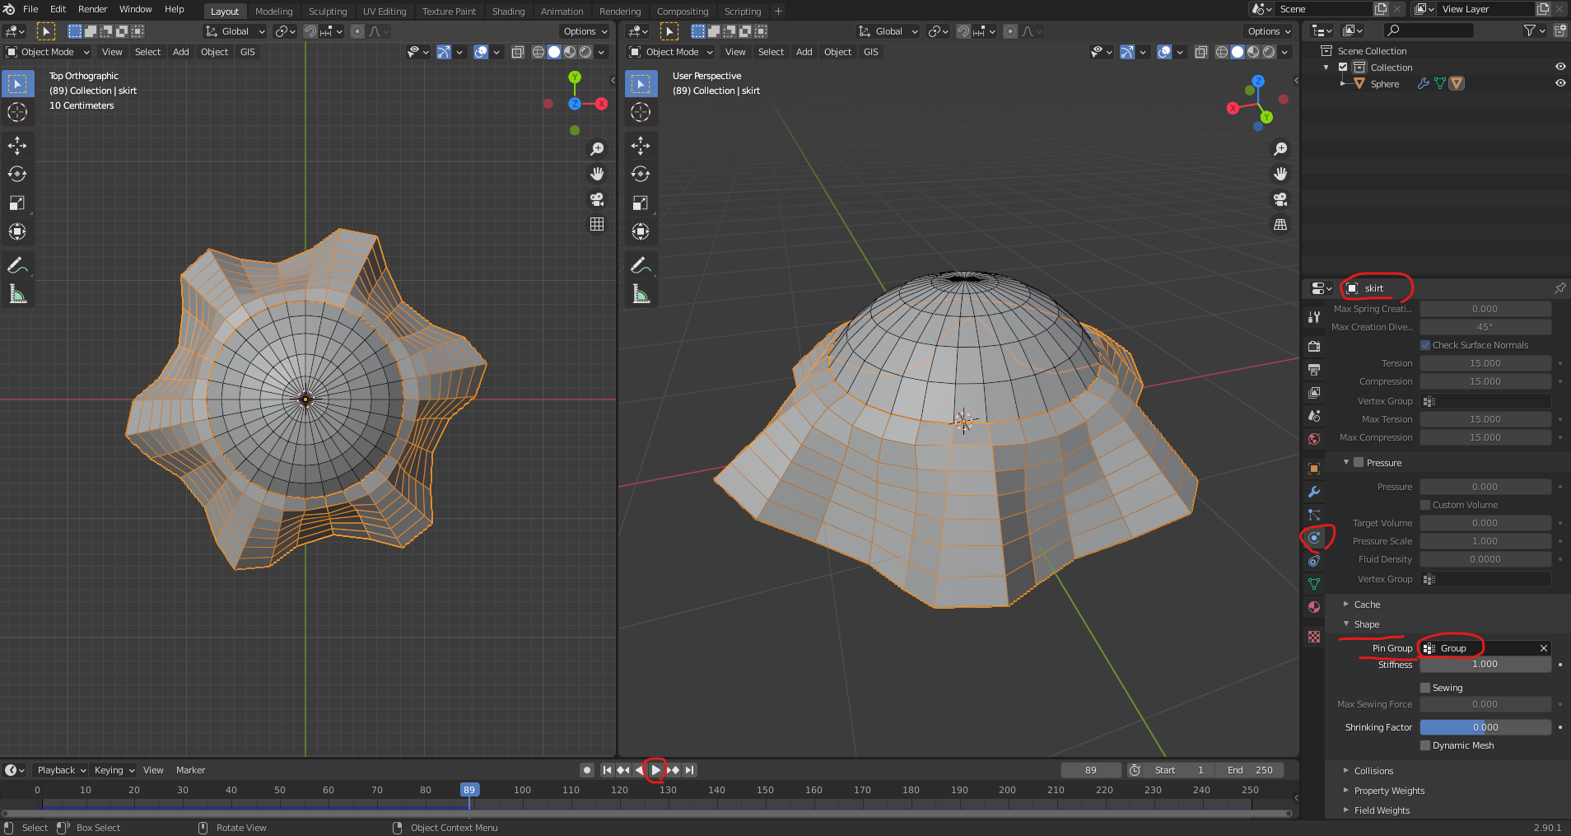
Task: Collapse the Shape panel
Action: click(1366, 624)
